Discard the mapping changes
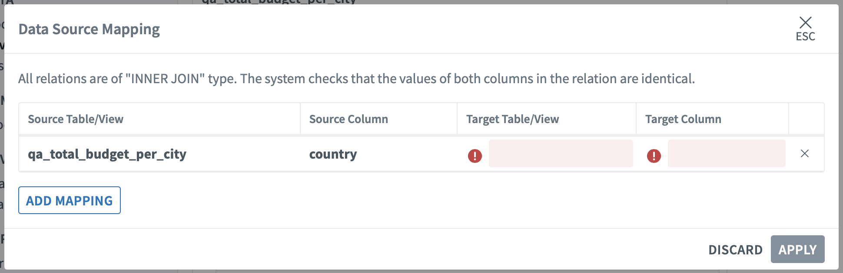Viewport: 843px width, 273px height. coord(735,250)
